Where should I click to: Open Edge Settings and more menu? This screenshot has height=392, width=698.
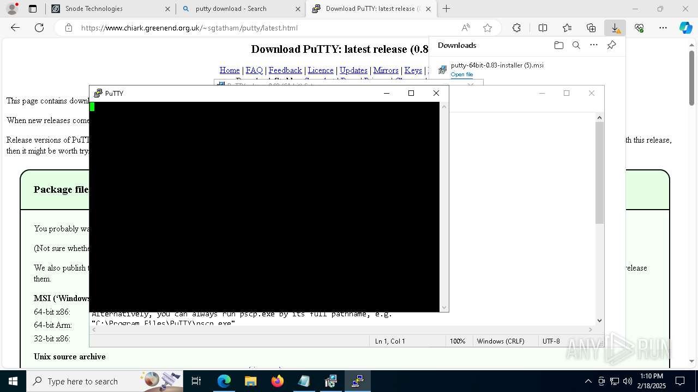click(x=663, y=28)
